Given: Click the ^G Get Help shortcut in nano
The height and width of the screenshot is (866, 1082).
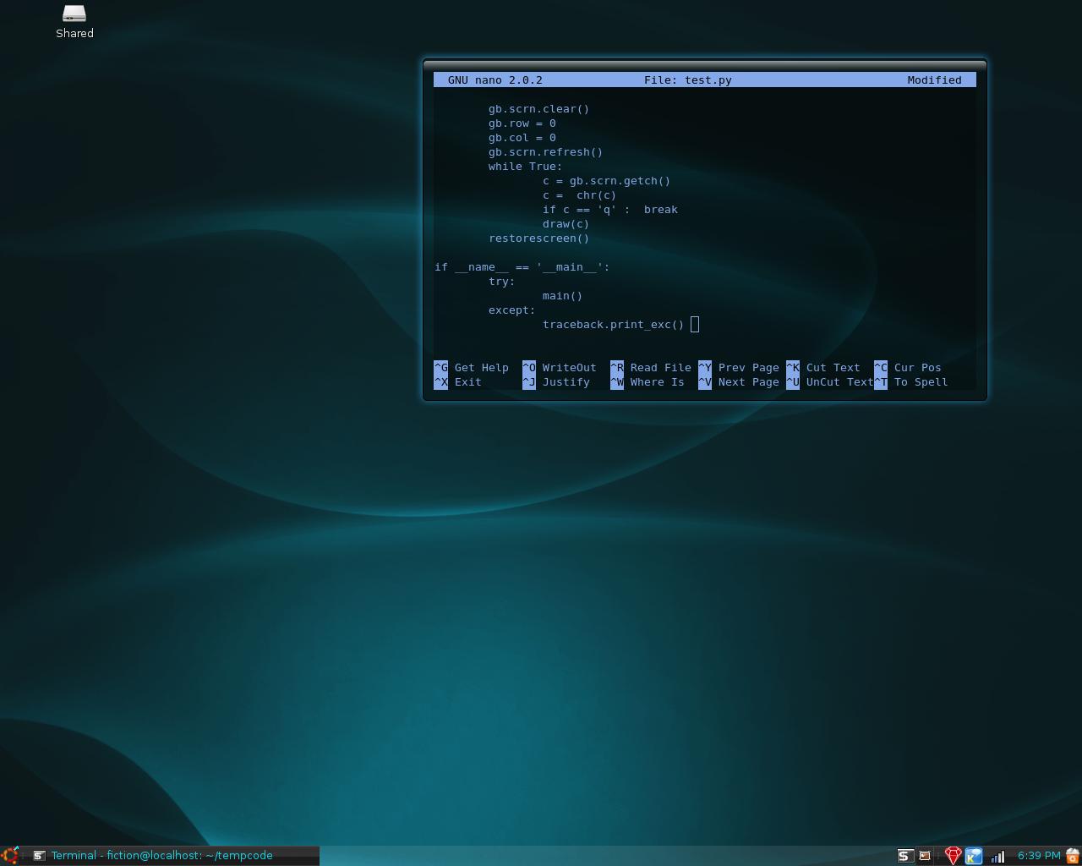Looking at the screenshot, I should 472,367.
